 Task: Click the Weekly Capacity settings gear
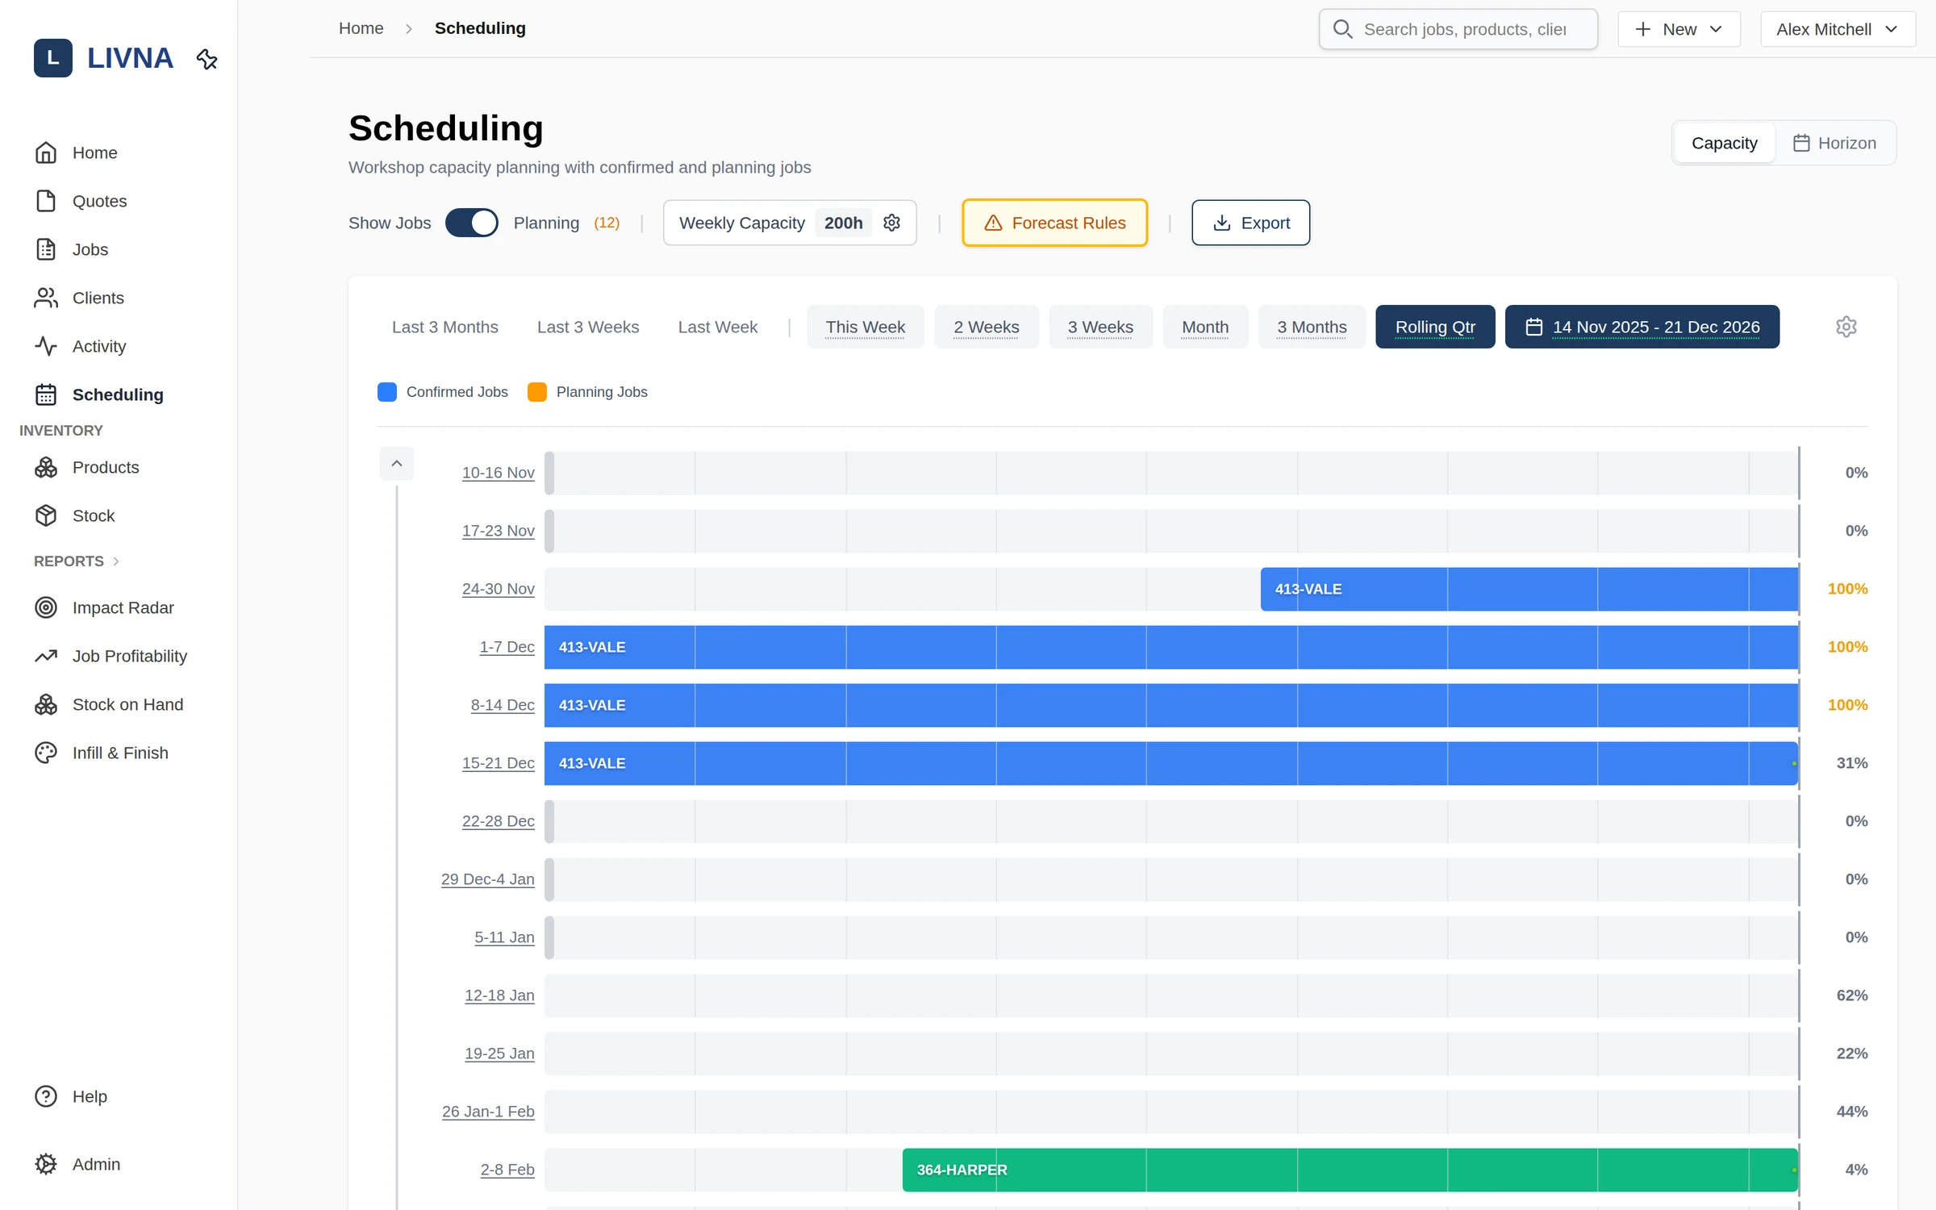point(891,223)
